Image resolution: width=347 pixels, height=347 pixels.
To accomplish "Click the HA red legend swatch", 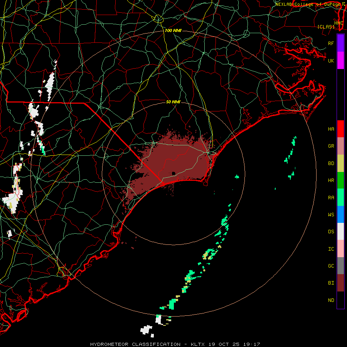I will pos(340,129).
